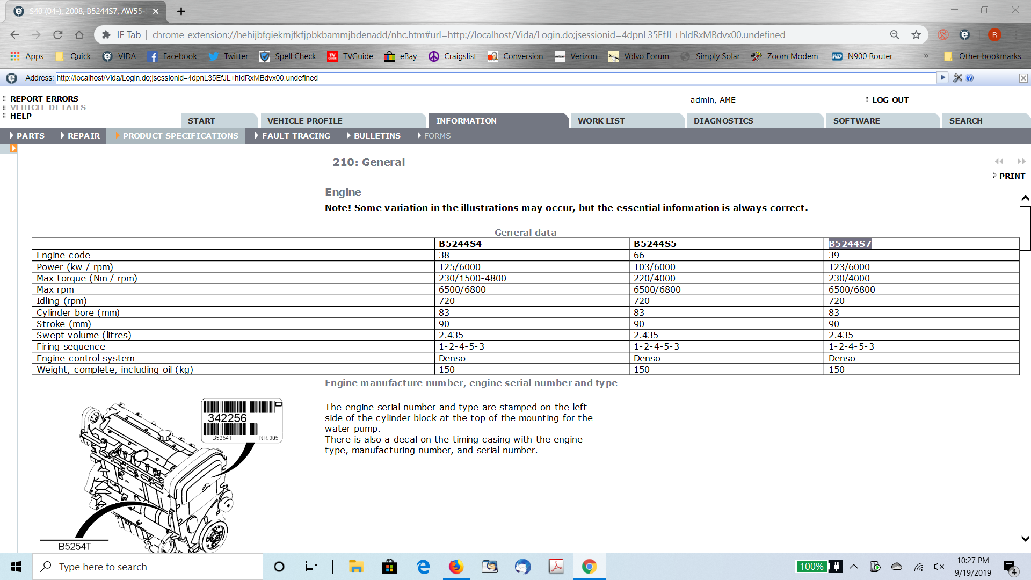Image resolution: width=1031 pixels, height=580 pixels.
Task: Click the previous page double-arrow icon
Action: 999,161
